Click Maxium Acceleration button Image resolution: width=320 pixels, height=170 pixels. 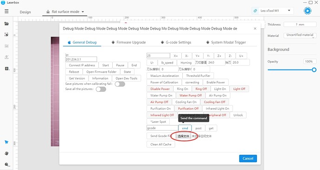165,76
